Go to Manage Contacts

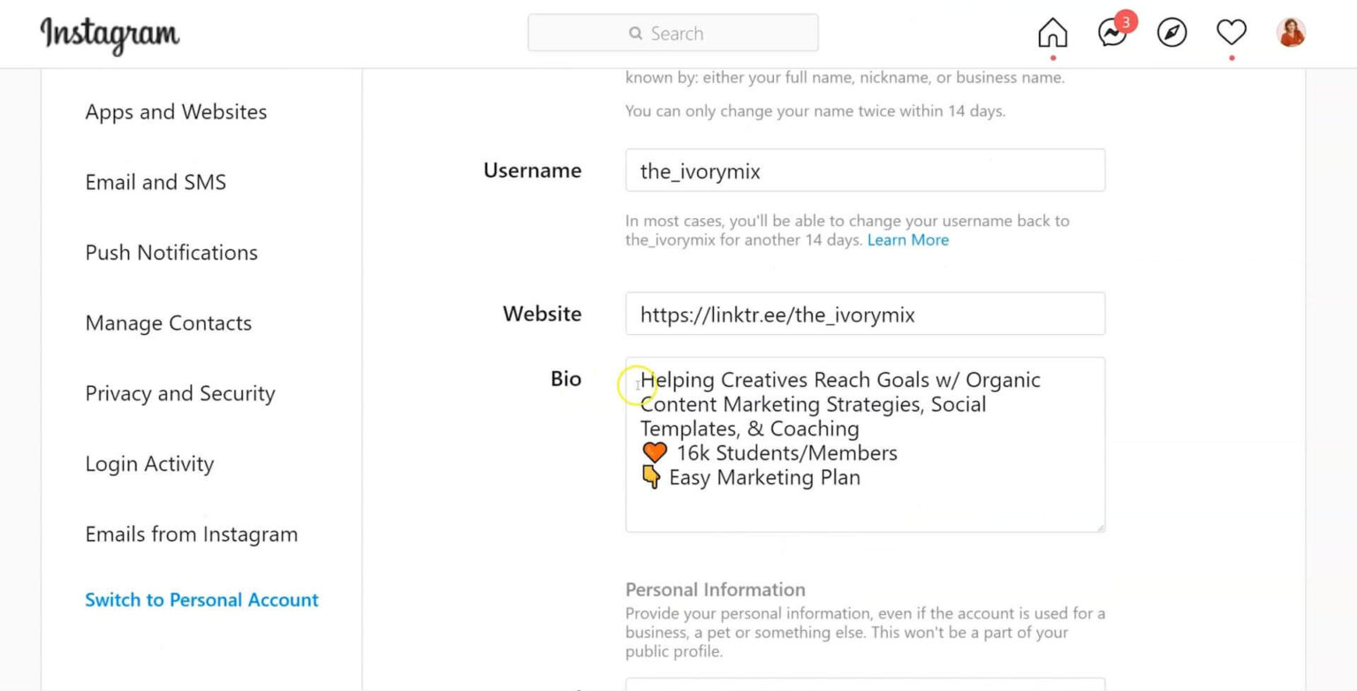[168, 323]
